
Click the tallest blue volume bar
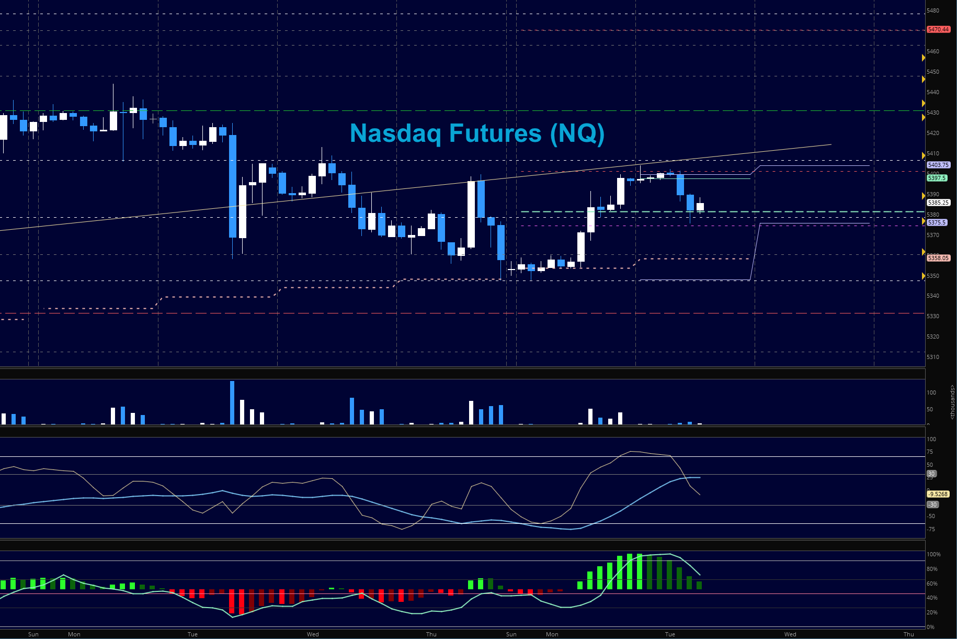tap(232, 402)
